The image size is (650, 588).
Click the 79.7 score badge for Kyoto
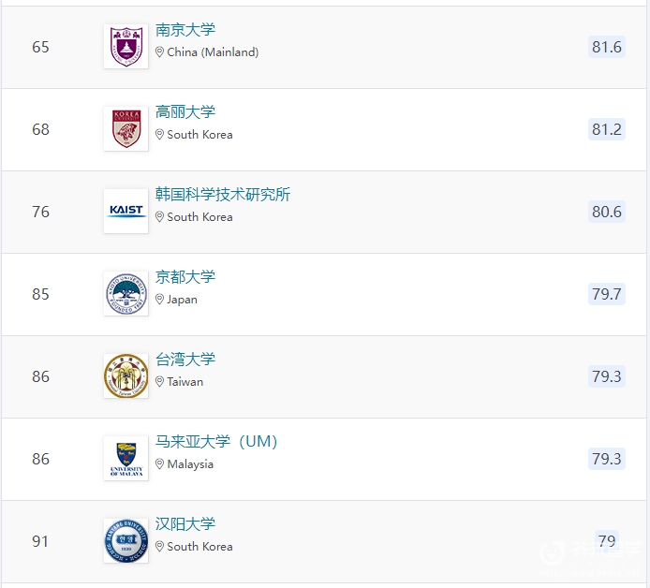(607, 294)
